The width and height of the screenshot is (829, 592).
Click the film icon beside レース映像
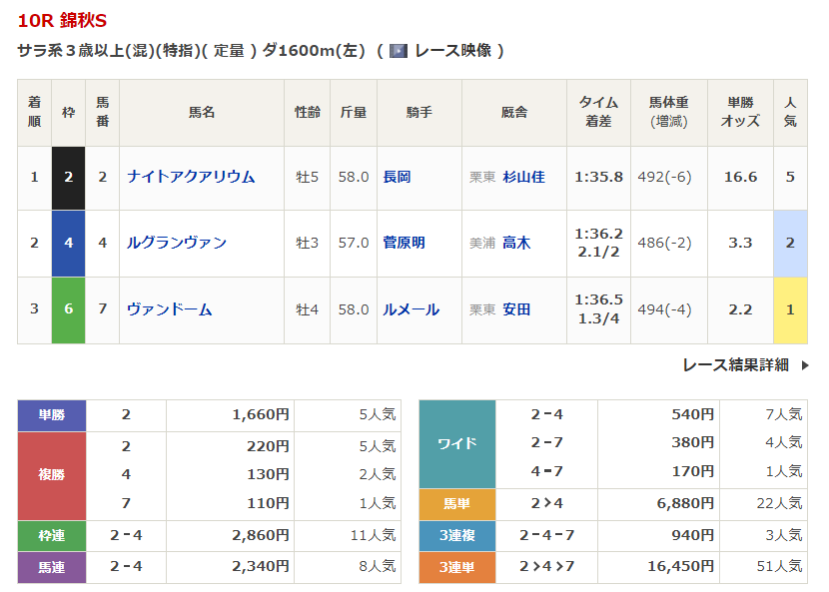click(x=399, y=51)
